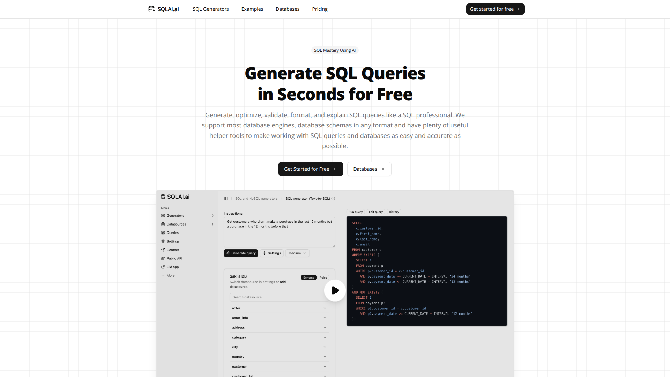
Task: Click the hero Get Started for Free button
Action: point(311,169)
